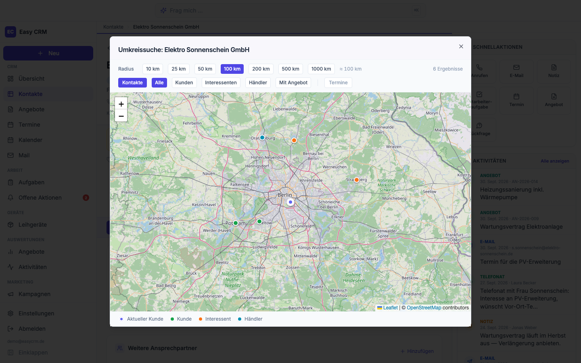Filter map by Interessenten
This screenshot has width=581, height=363.
[221, 83]
